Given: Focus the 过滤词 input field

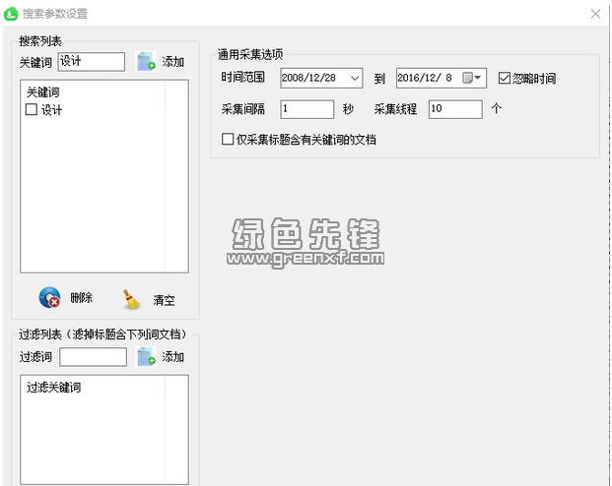Looking at the screenshot, I should (93, 356).
